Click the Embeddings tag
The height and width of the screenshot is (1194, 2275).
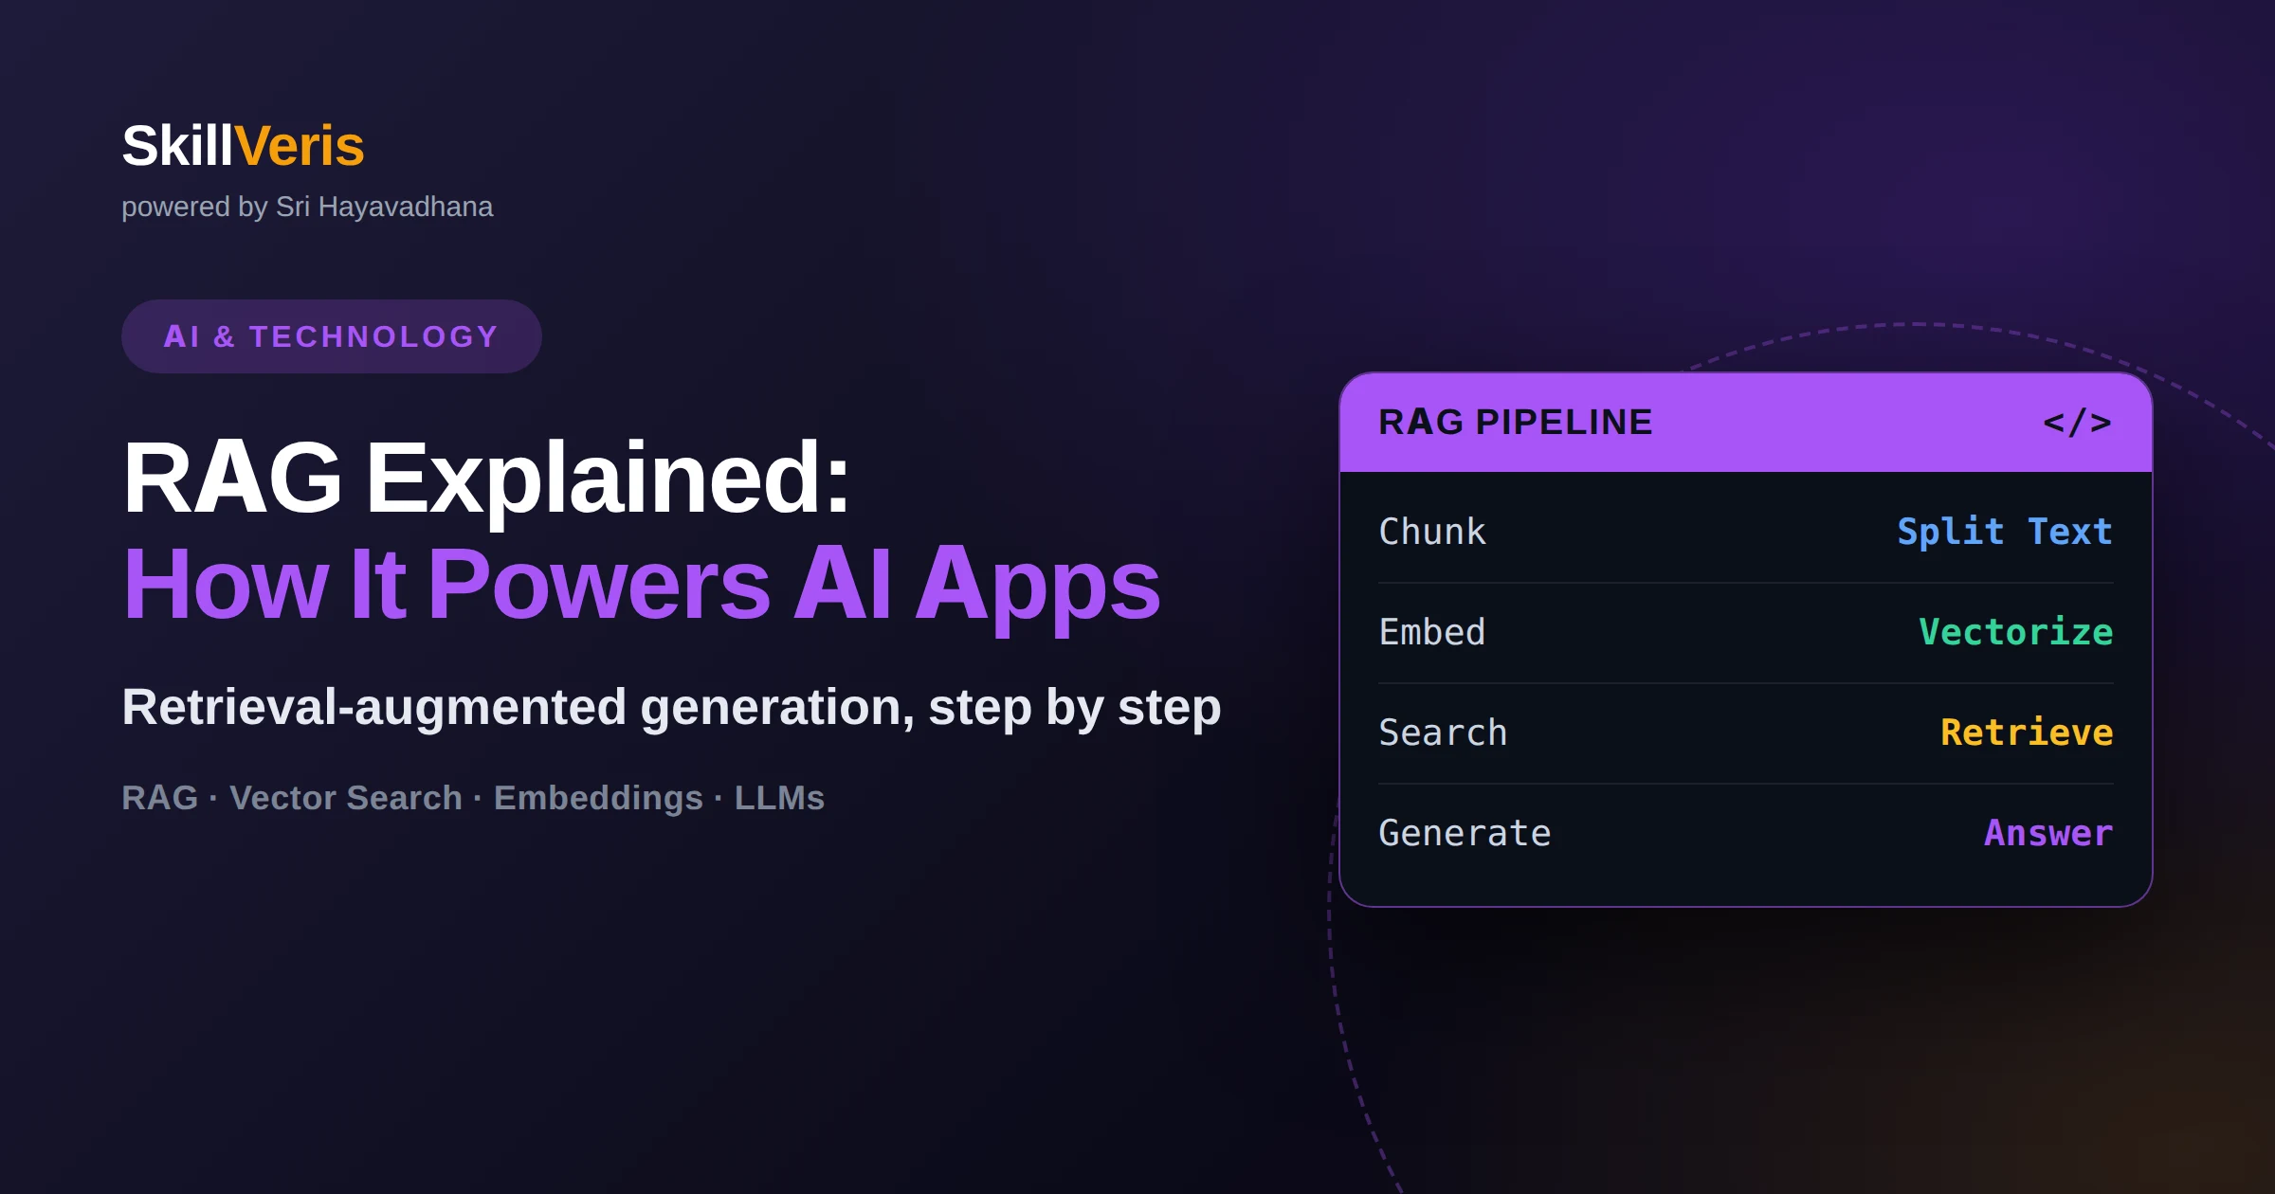coord(598,799)
